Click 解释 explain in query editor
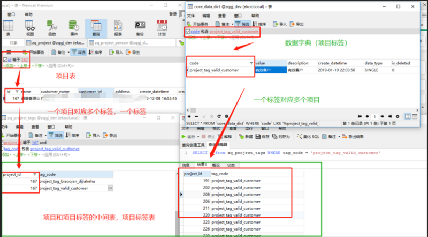This screenshot has height=237, width=428. tap(225, 136)
